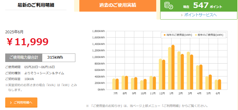Click the April current-year usage bar

[x=201, y=77]
